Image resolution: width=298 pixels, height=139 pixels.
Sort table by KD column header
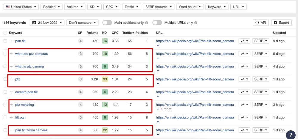click(104, 33)
